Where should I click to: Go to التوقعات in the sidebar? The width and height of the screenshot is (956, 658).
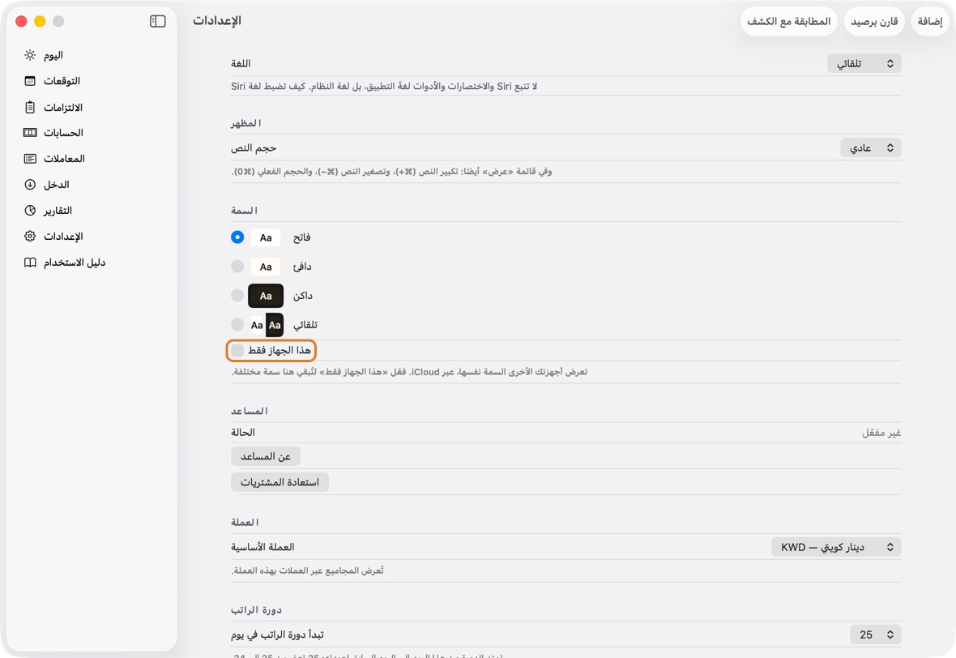point(92,81)
